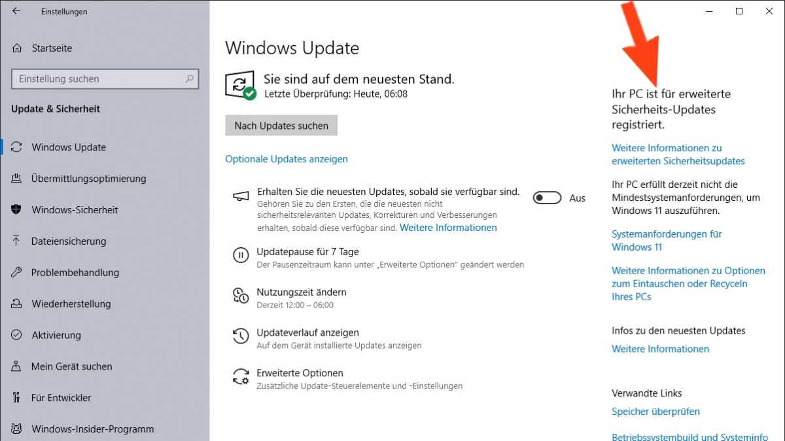Open Optionale Updates anzeigen link
The width and height of the screenshot is (785, 441).
[287, 159]
